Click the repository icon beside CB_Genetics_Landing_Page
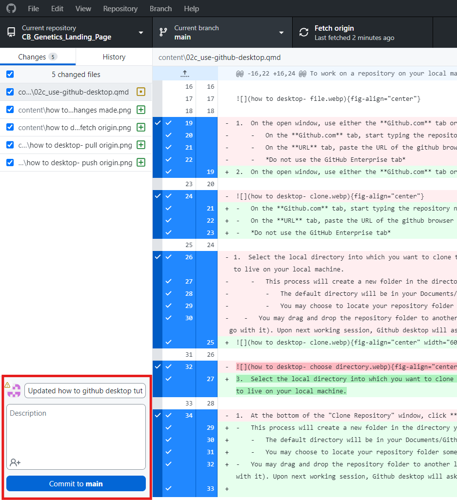457x500 pixels. (x=11, y=32)
